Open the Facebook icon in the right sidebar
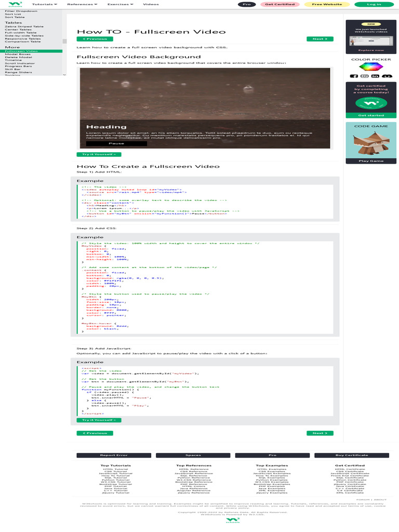 click(x=354, y=76)
